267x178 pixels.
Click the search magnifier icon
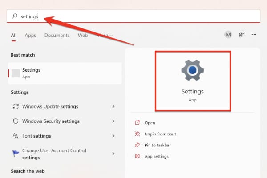pos(15,16)
